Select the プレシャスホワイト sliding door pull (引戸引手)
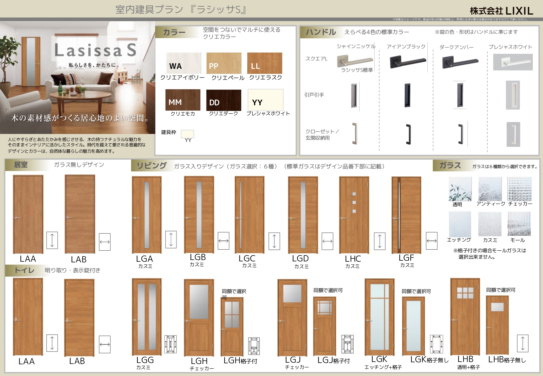Viewport: 543px width, 376px height. (513, 95)
